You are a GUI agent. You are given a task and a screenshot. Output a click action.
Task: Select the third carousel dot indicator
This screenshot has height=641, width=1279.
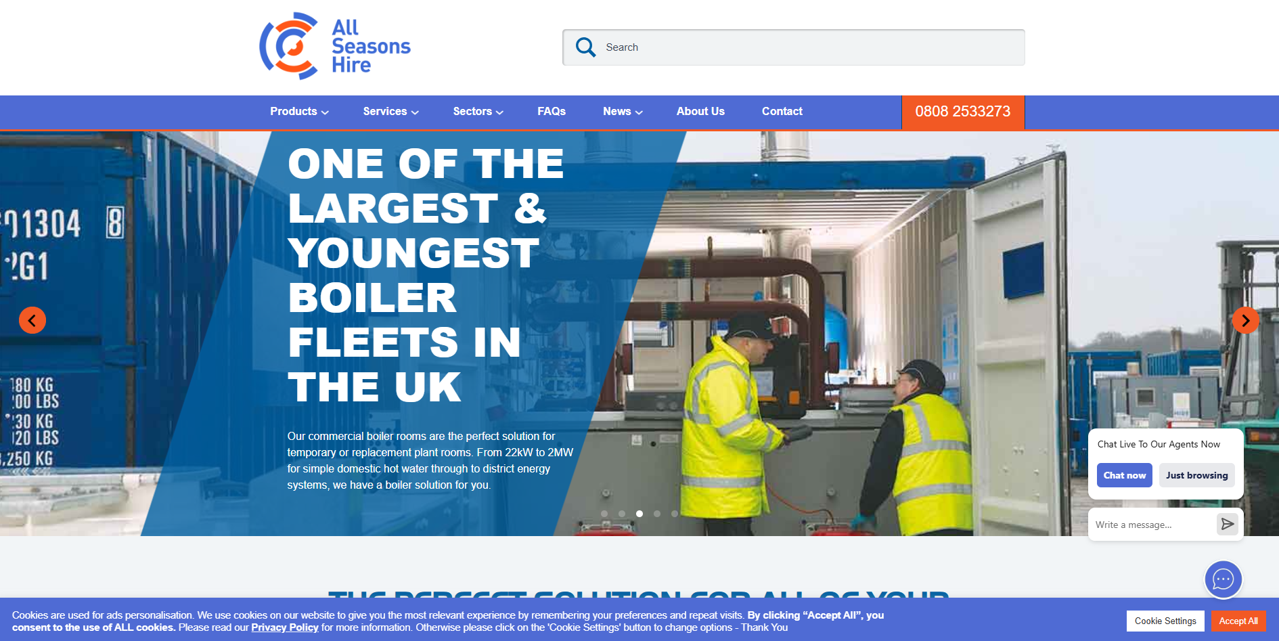point(639,514)
